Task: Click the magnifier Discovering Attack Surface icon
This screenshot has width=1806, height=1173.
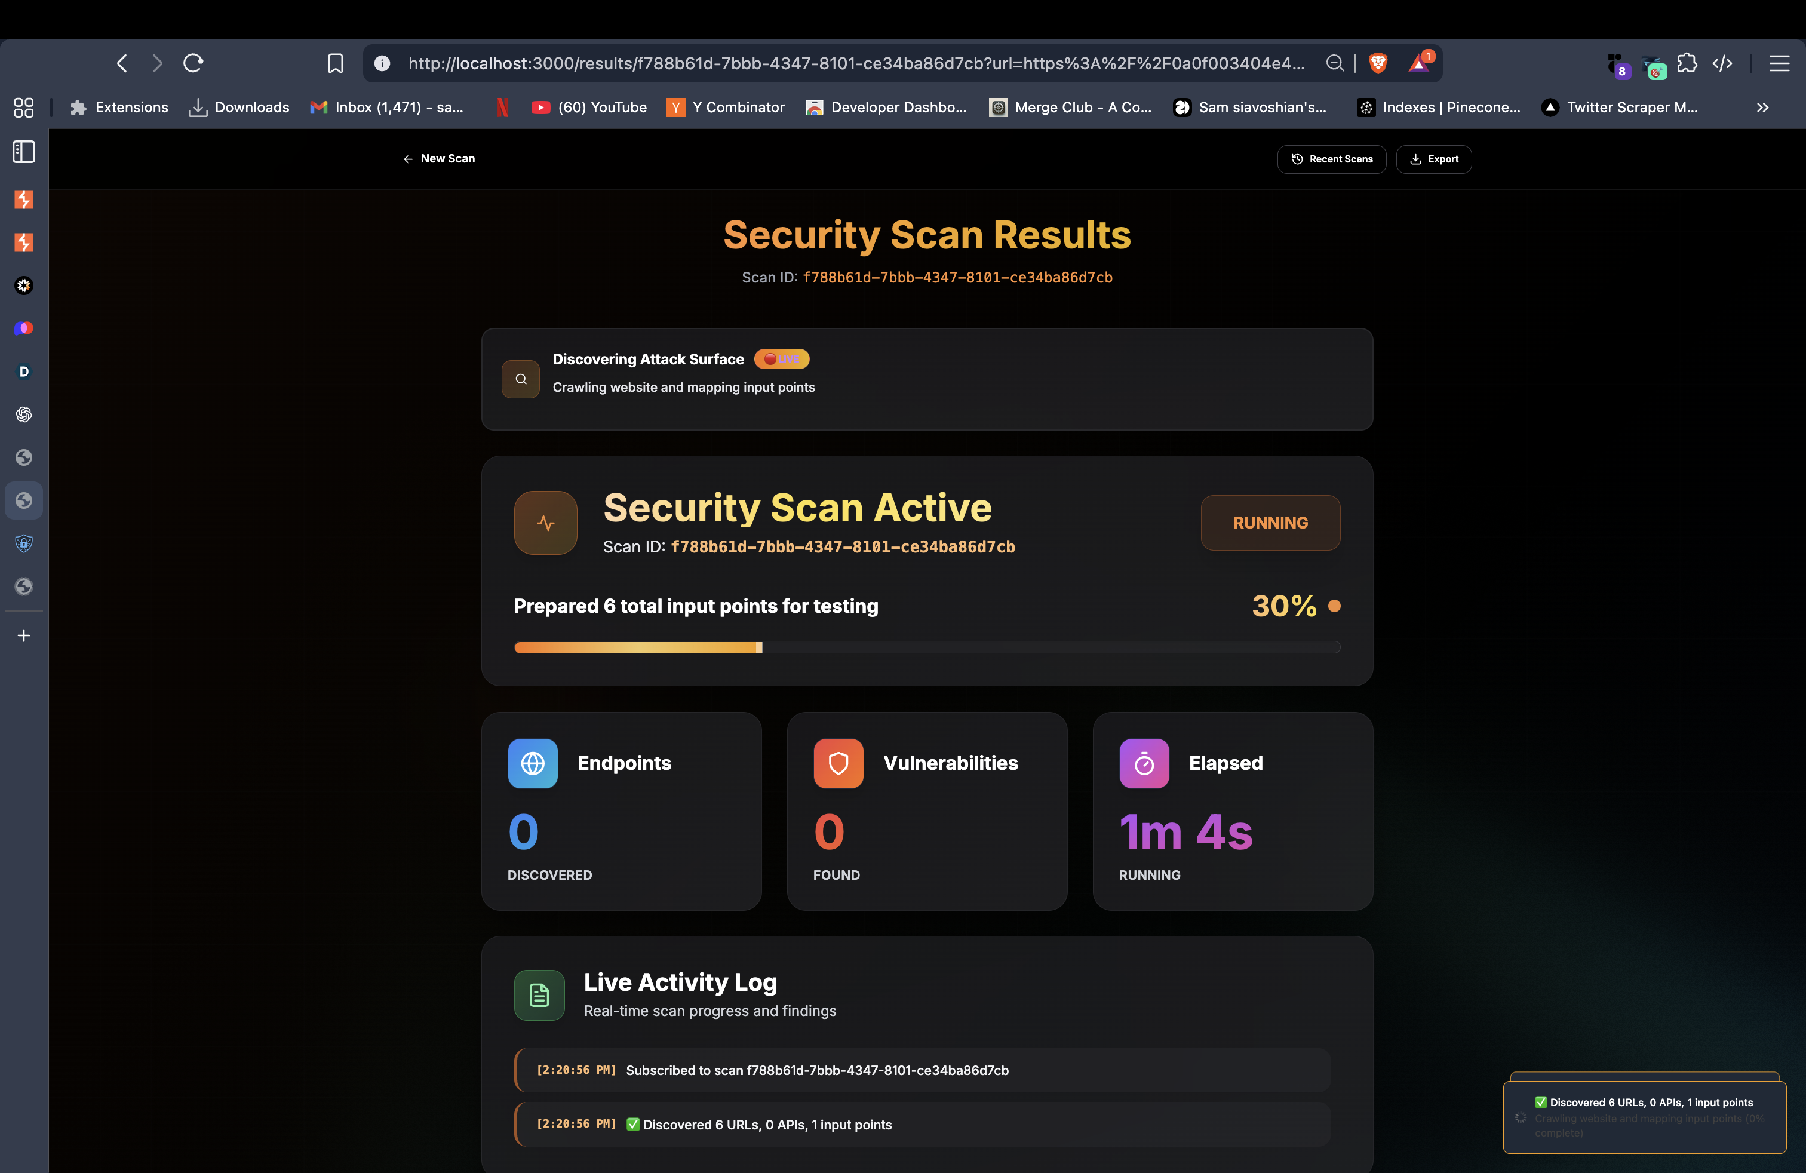Action: tap(521, 379)
